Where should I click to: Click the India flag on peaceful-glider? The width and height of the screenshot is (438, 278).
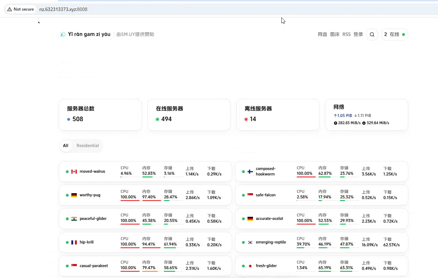click(x=74, y=219)
